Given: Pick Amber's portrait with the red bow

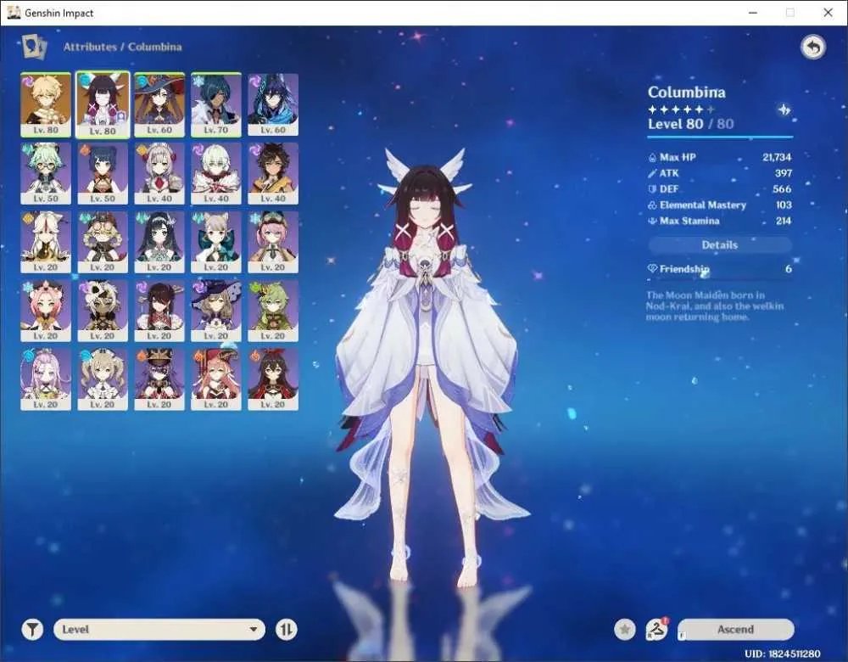Looking at the screenshot, I should 273,380.
